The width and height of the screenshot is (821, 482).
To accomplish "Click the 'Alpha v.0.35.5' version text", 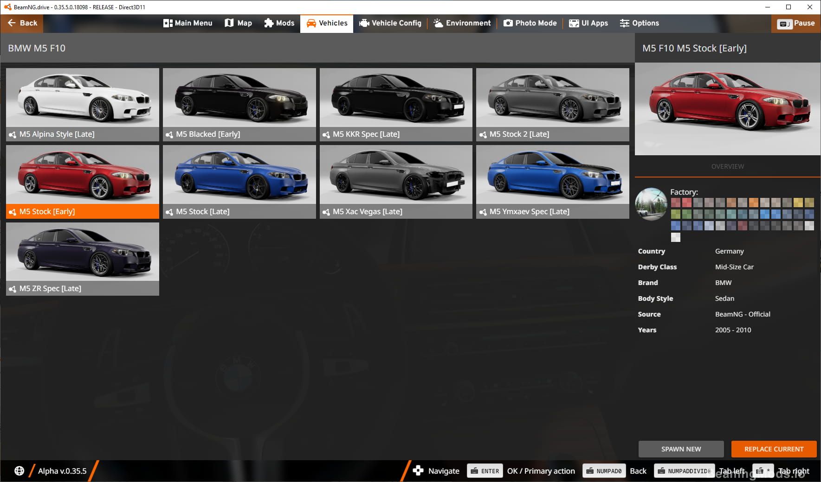I will tap(62, 471).
